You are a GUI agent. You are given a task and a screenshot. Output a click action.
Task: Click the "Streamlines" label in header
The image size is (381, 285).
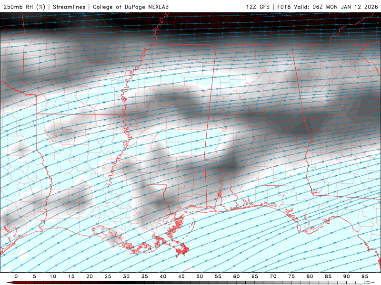click(69, 7)
